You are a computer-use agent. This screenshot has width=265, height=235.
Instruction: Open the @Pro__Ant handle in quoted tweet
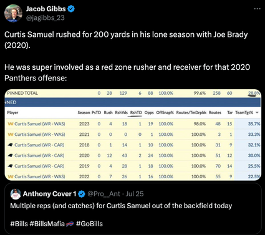104,194
